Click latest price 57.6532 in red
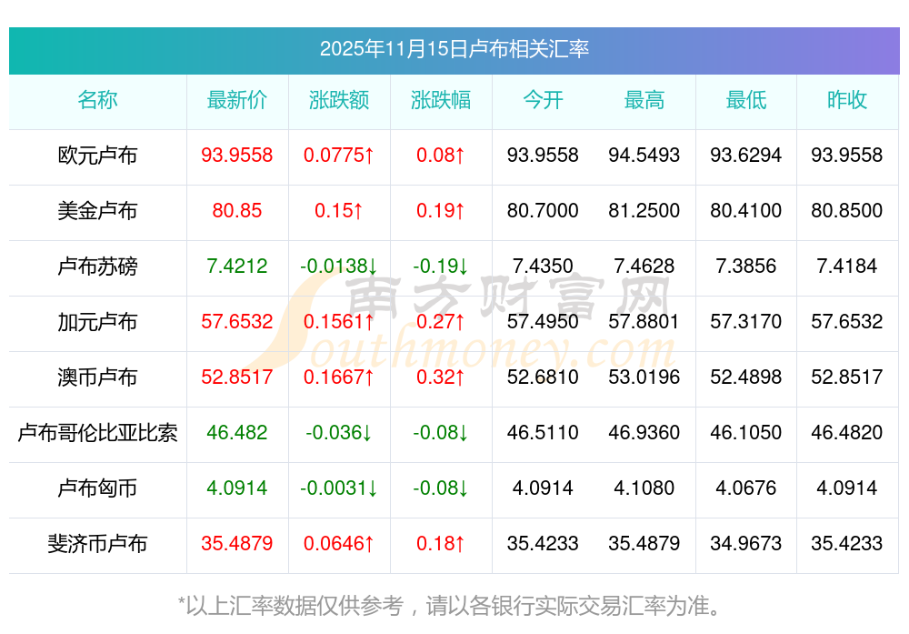Image resolution: width=909 pixels, height=634 pixels. point(237,322)
